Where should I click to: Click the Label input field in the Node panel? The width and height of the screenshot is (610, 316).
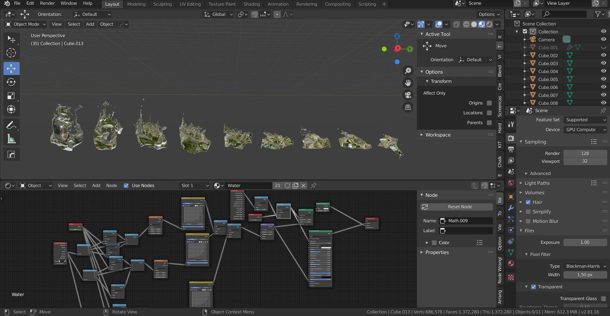[465, 231]
